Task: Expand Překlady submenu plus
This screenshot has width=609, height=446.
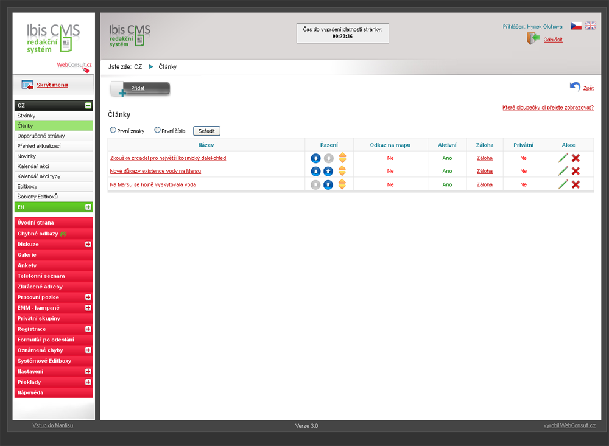Action: pos(88,382)
